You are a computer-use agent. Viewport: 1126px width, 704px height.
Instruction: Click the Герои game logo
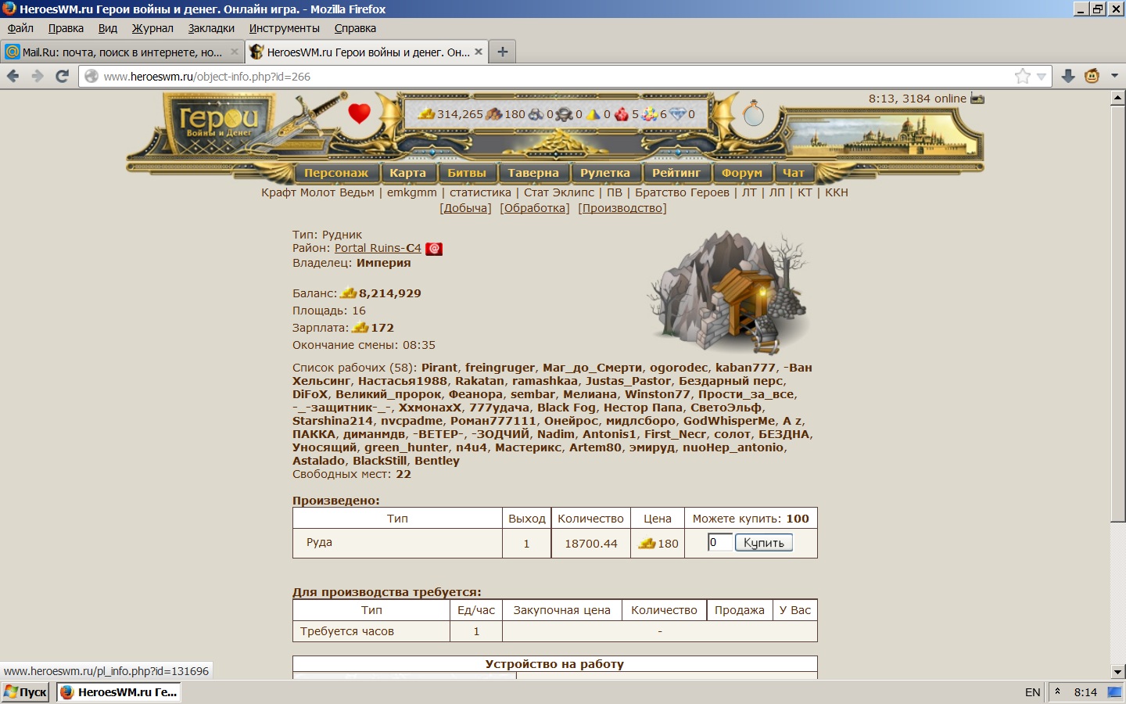219,123
